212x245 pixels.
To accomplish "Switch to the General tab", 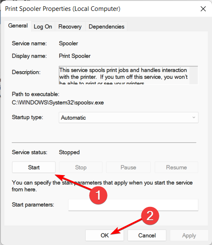I will click(x=18, y=26).
